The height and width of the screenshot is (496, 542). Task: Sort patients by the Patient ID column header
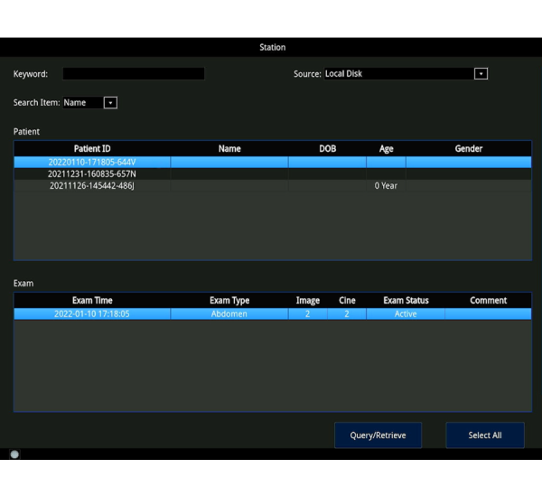(92, 149)
